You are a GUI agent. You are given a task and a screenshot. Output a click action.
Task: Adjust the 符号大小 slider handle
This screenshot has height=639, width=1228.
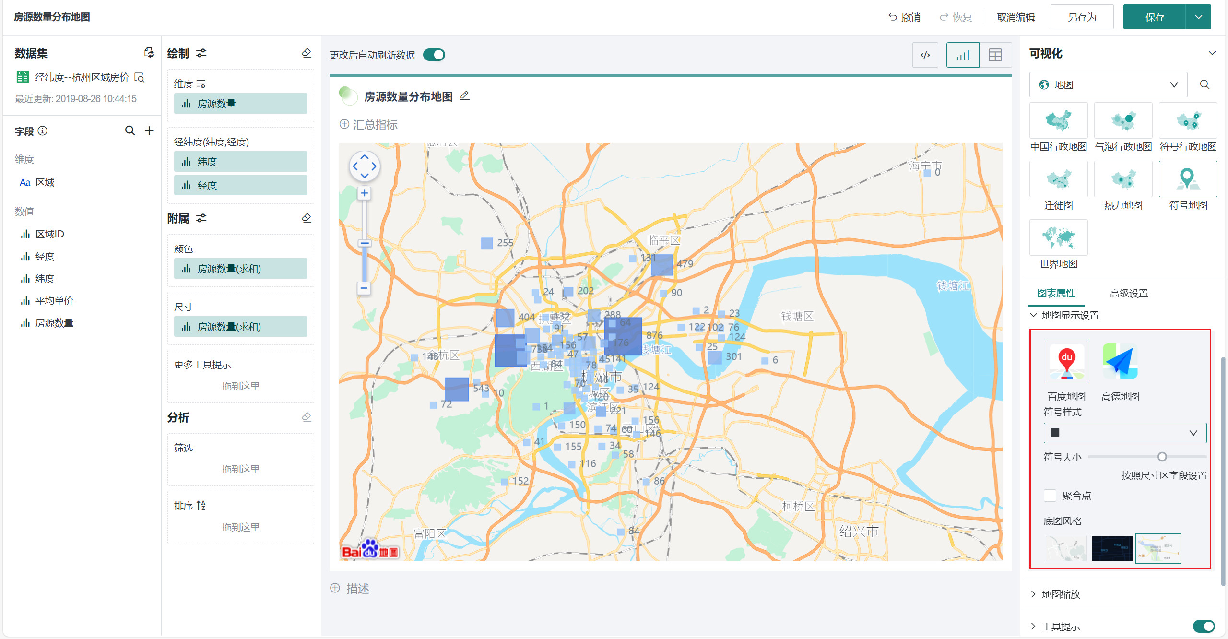tap(1162, 457)
